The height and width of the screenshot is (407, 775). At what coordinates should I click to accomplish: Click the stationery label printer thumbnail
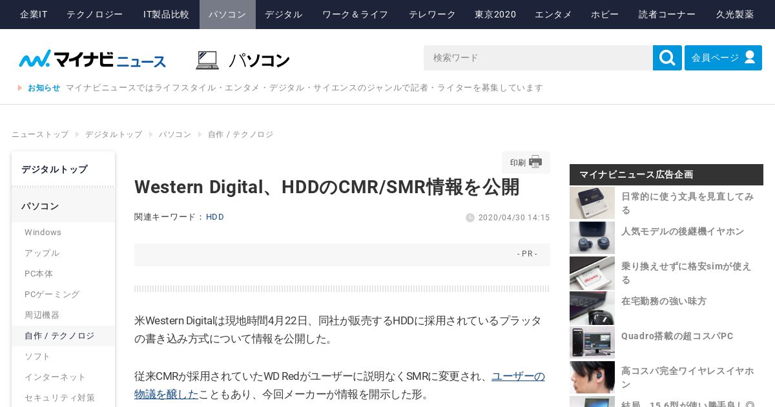(x=592, y=203)
